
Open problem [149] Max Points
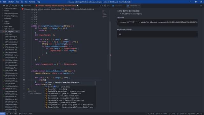click(12, 60)
